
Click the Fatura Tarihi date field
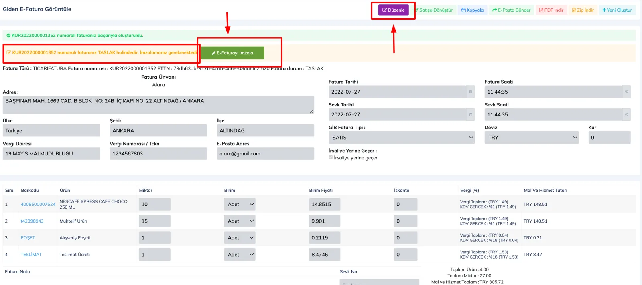coord(402,92)
